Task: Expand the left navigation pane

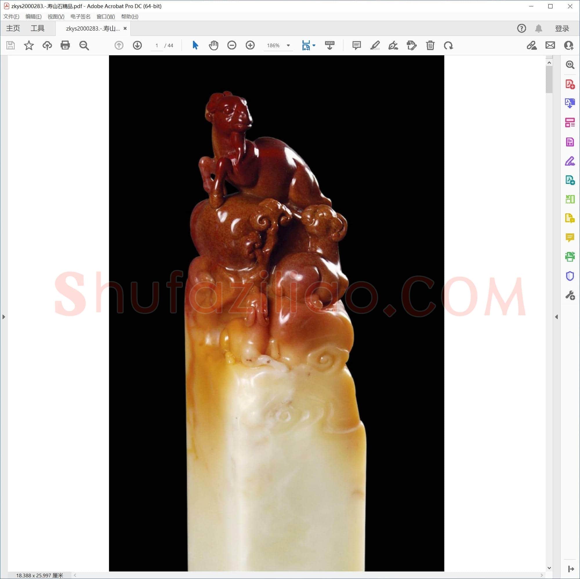Action: (3, 317)
